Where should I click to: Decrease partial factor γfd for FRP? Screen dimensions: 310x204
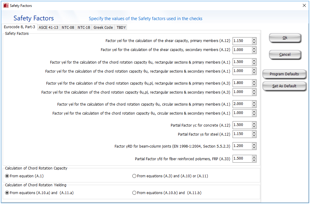tap(254, 160)
